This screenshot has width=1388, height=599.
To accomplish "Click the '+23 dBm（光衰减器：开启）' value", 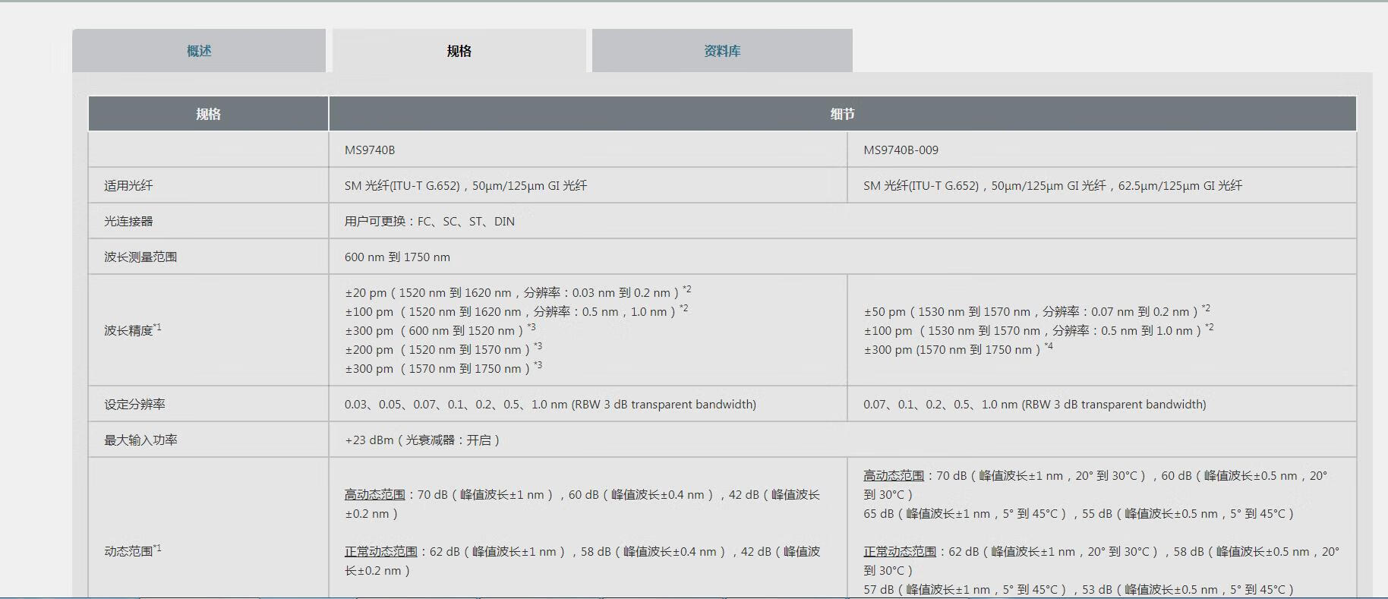I will 422,440.
